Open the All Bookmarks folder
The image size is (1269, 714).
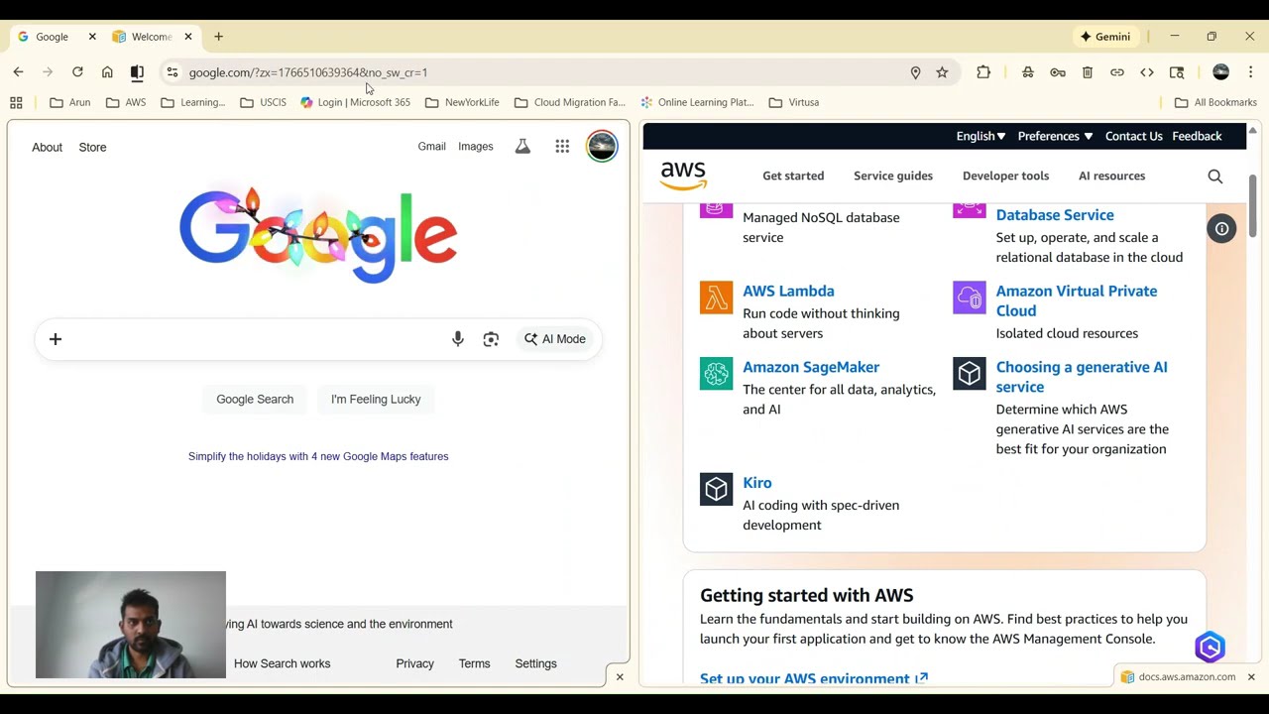(1215, 102)
